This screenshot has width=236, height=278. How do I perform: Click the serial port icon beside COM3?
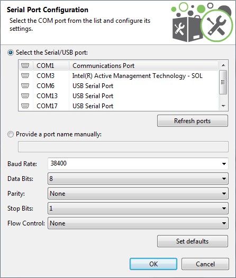click(25, 76)
